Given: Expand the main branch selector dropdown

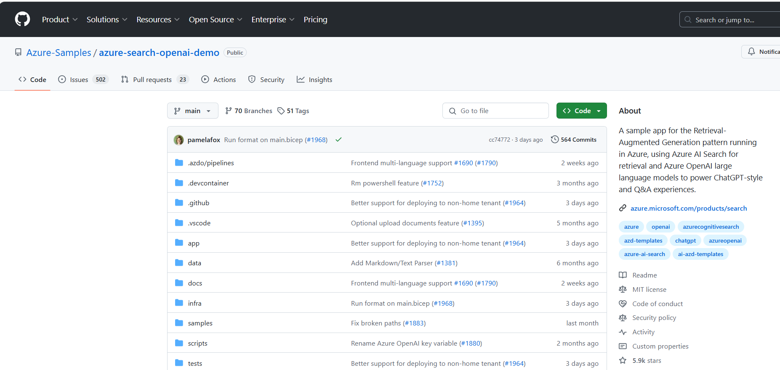Looking at the screenshot, I should 193,111.
